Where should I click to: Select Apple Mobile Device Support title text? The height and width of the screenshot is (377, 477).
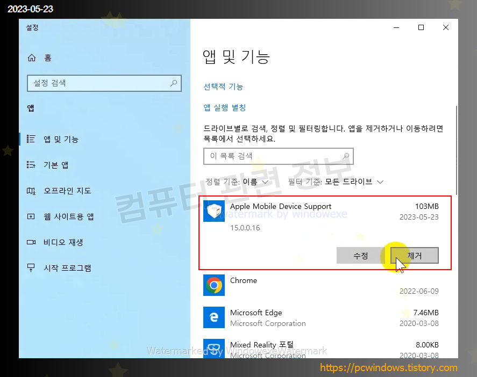pyautogui.click(x=281, y=206)
